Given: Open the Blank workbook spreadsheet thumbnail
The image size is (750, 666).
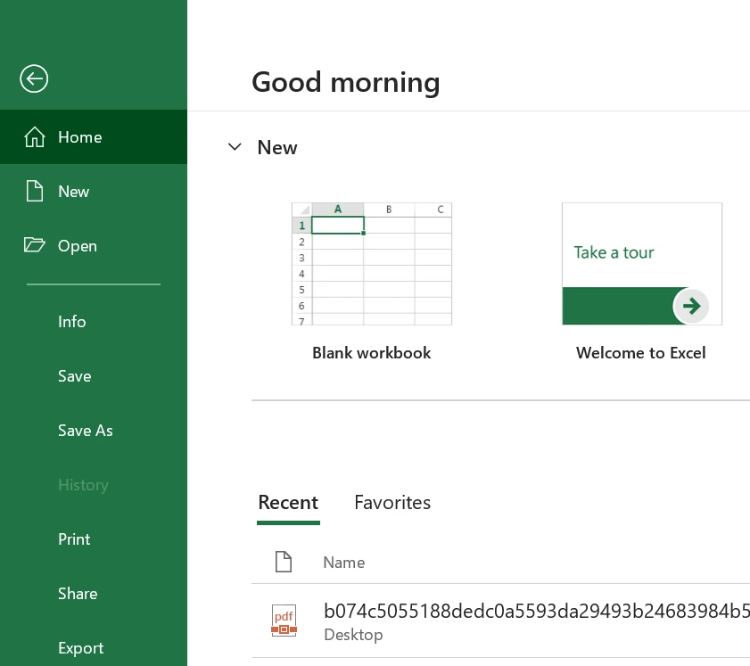Looking at the screenshot, I should pos(371,264).
